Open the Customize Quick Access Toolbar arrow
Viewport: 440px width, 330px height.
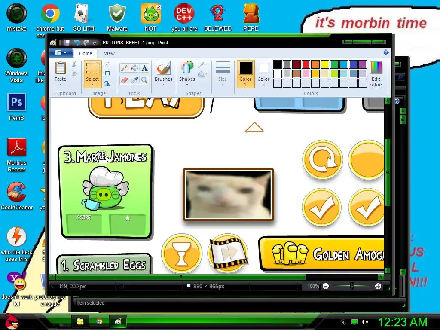click(94, 43)
